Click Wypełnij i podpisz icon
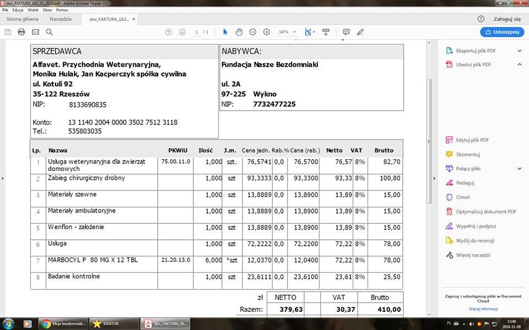 pyautogui.click(x=449, y=226)
